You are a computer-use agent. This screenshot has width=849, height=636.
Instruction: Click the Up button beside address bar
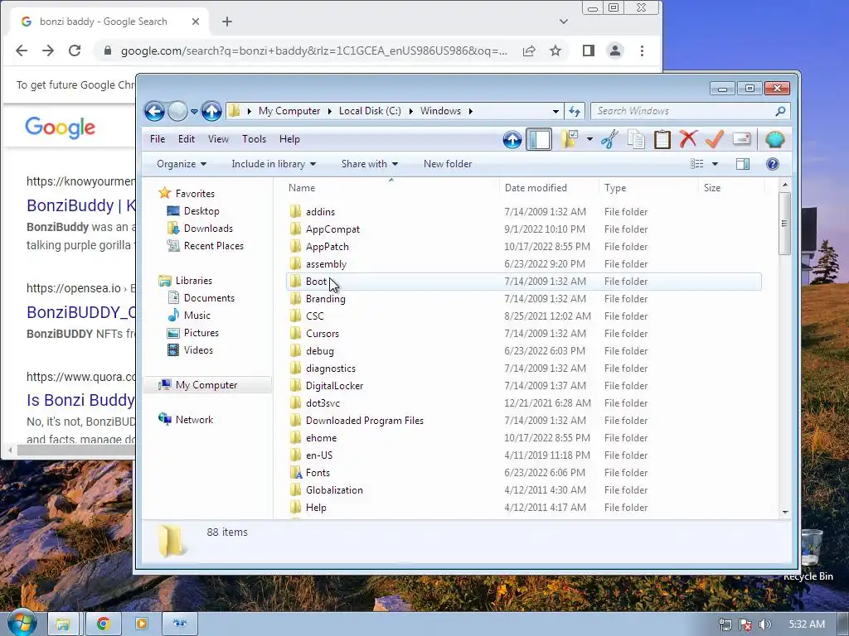coord(211,112)
